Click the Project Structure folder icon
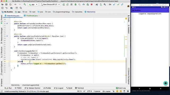170x95 pixels. pyautogui.click(x=11, y=8)
